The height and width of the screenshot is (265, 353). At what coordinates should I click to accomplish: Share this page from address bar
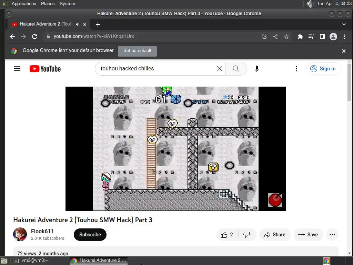pos(275,37)
